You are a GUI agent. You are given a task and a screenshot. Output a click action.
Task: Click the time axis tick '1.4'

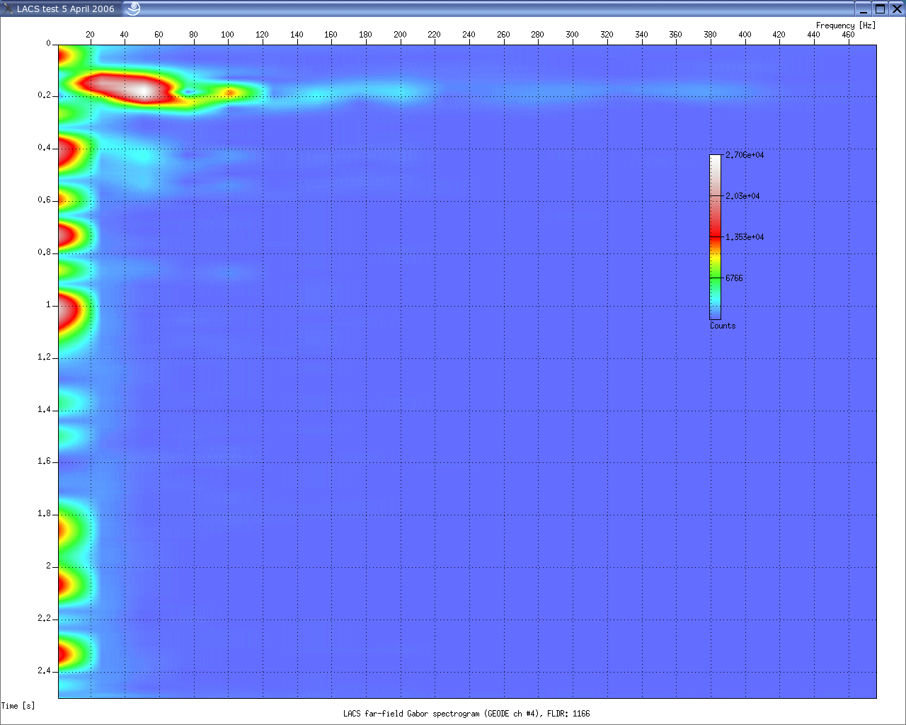tap(44, 410)
